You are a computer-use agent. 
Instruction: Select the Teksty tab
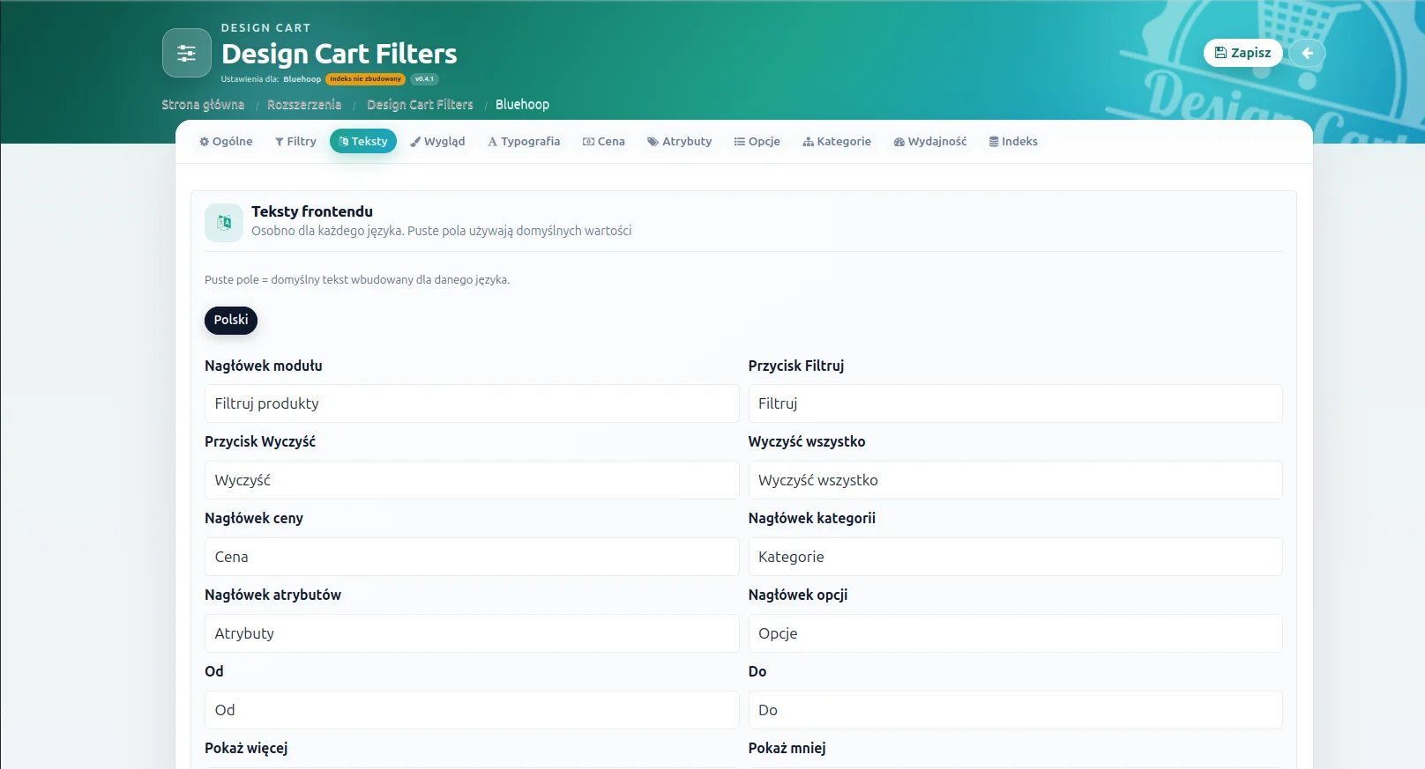(x=363, y=141)
